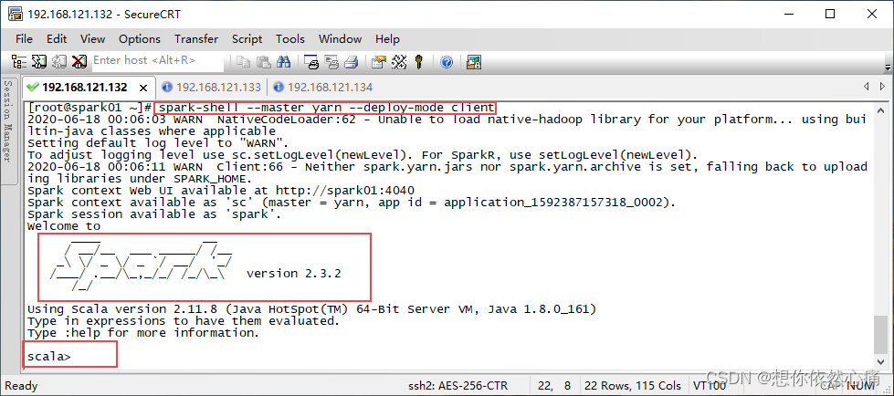Open Session Options toolbar icon
This screenshot has width=894, height=396.
[379, 61]
